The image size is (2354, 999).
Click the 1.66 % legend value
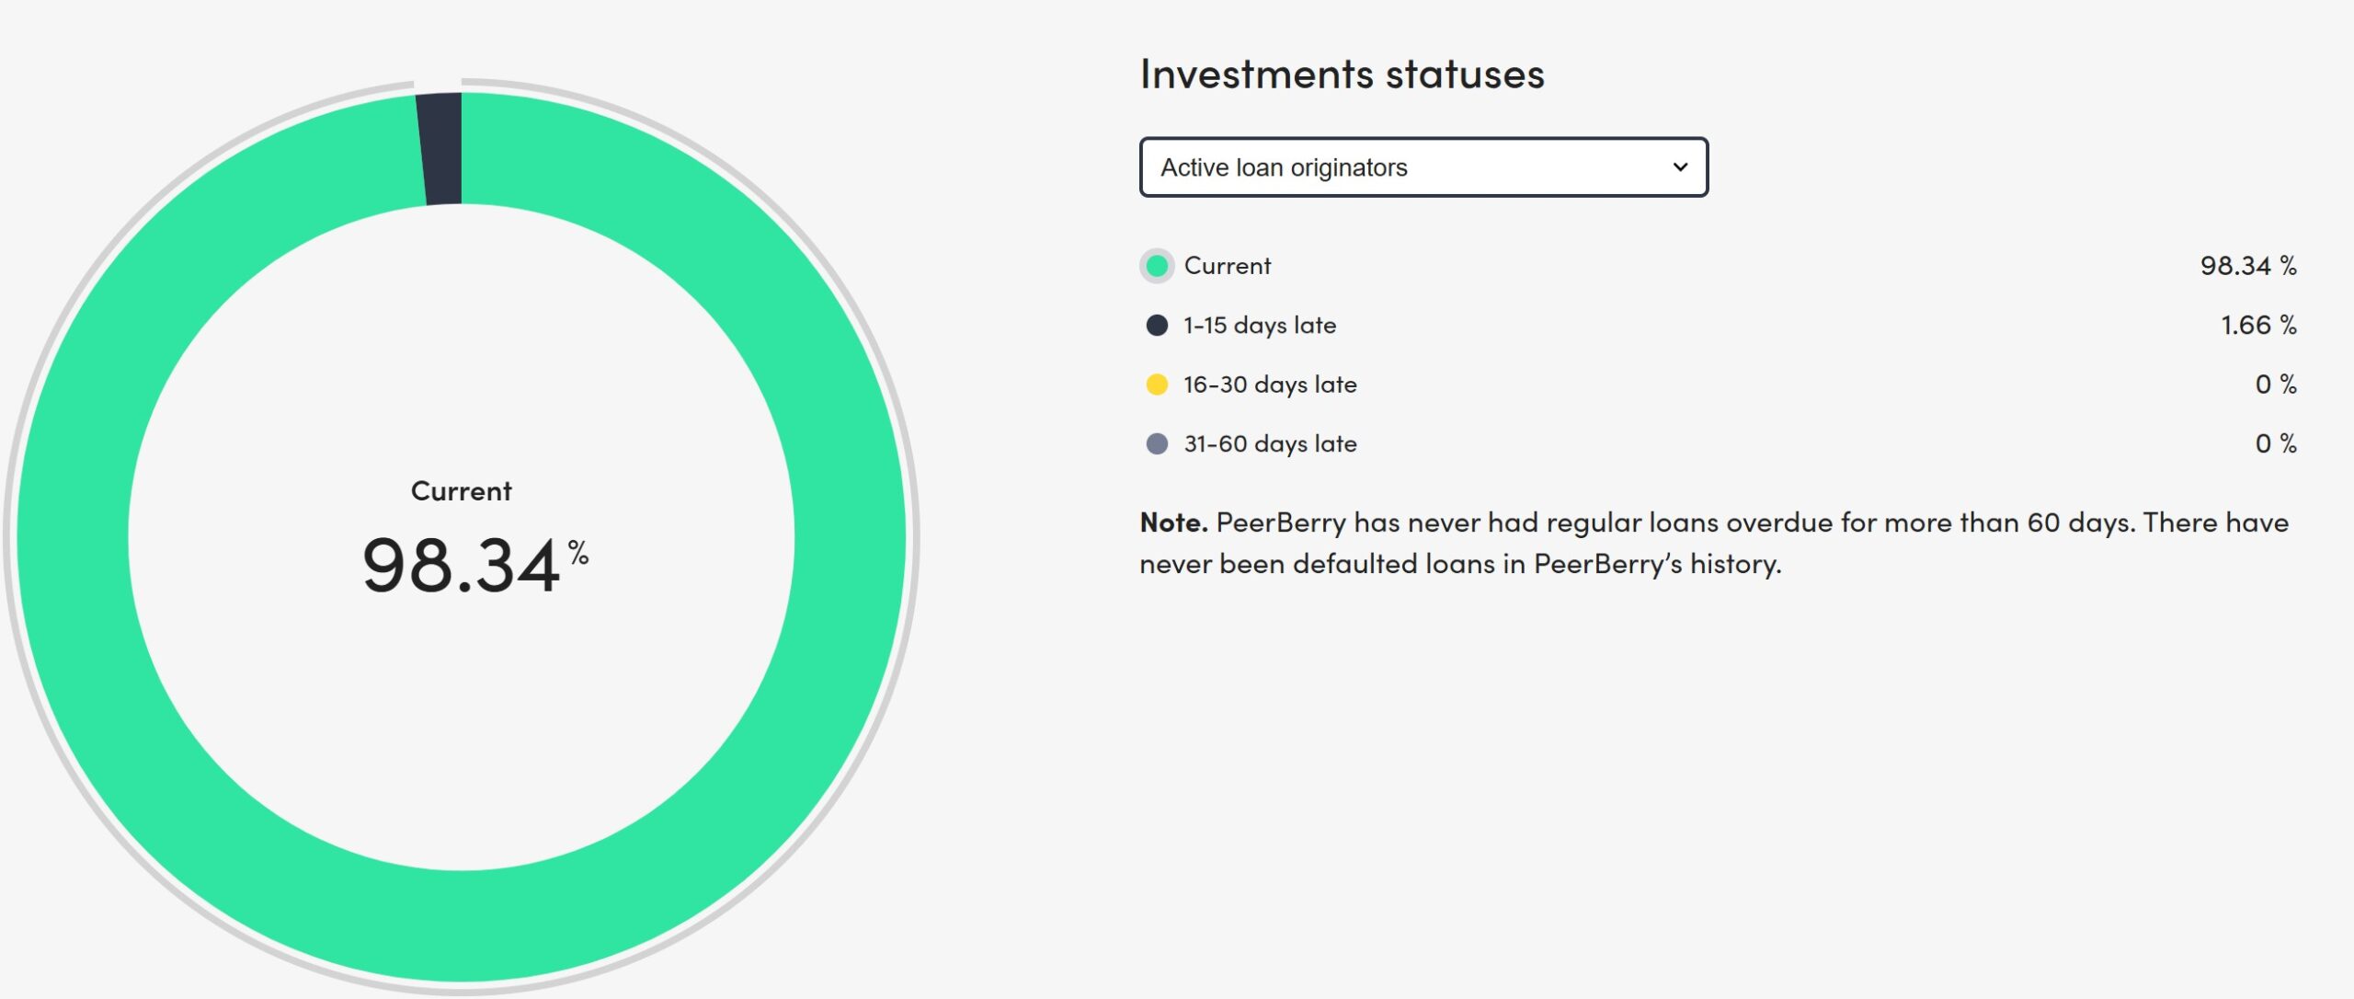click(2258, 326)
